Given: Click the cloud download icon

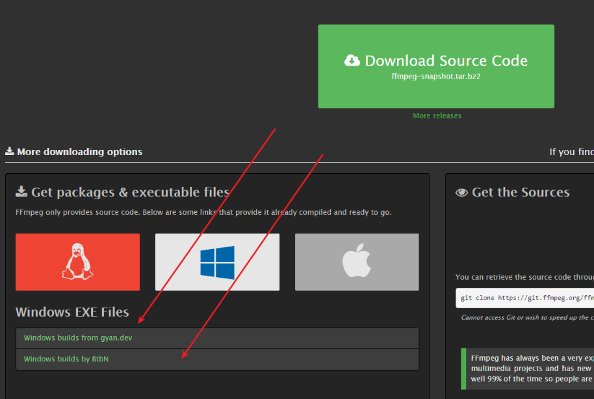Looking at the screenshot, I should point(352,60).
